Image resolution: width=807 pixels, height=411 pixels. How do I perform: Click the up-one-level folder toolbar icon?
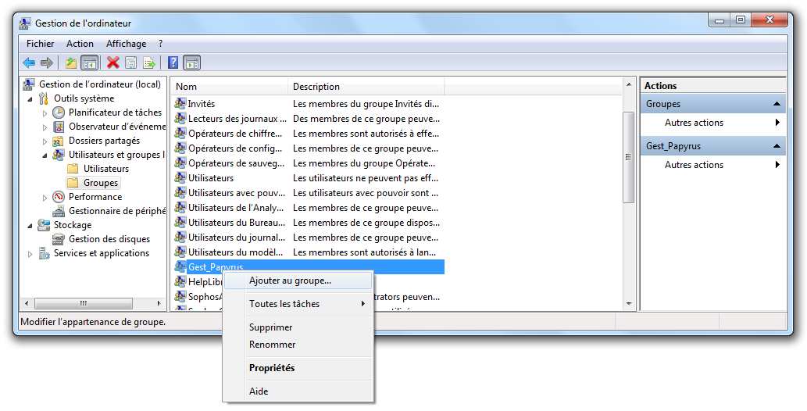[x=71, y=63]
